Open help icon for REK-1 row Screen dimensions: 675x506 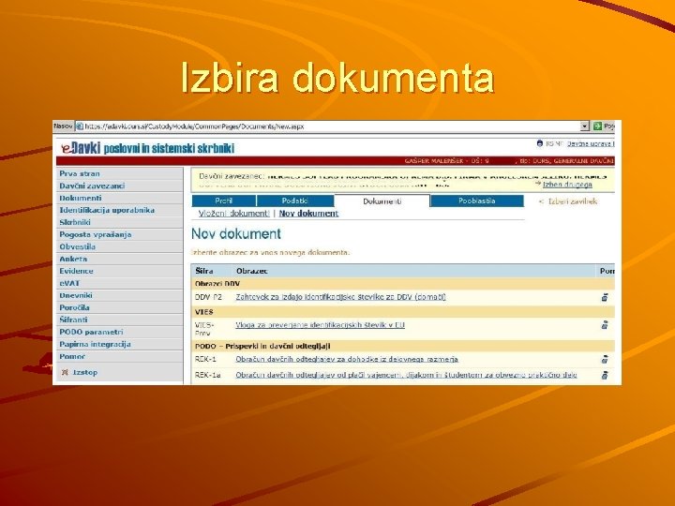(x=605, y=359)
